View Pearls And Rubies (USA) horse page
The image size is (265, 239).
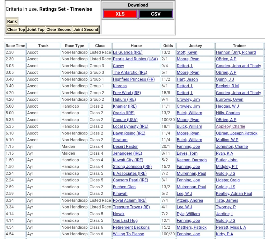[135, 59]
